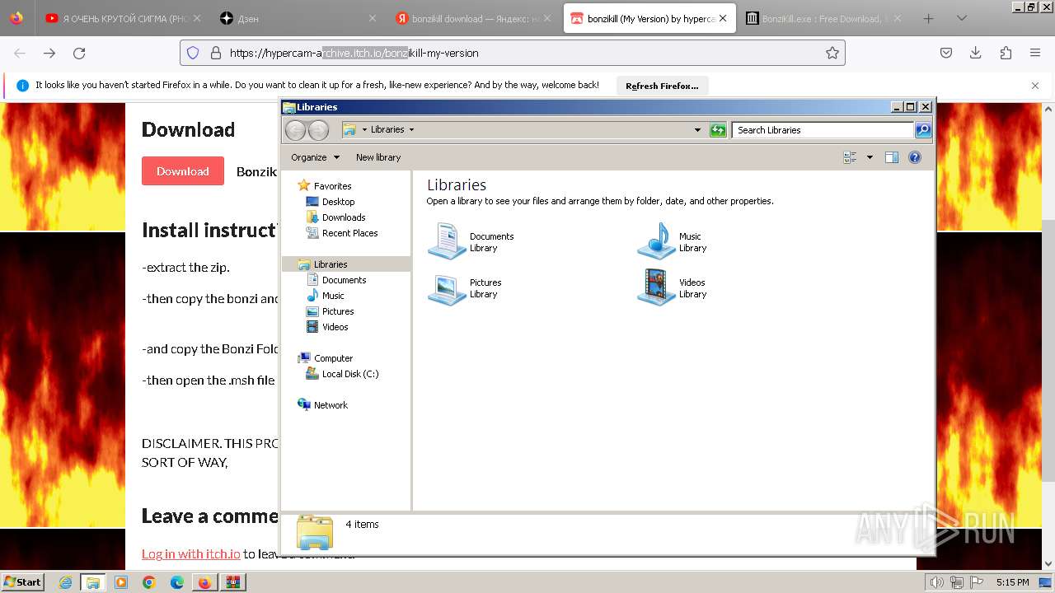Image resolution: width=1055 pixels, height=593 pixels.
Task: Toggle the preview pane button
Action: (x=891, y=157)
